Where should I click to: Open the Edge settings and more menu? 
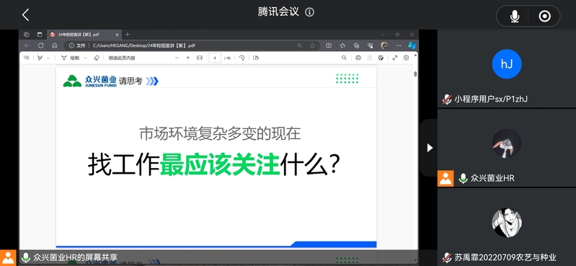coord(399,45)
